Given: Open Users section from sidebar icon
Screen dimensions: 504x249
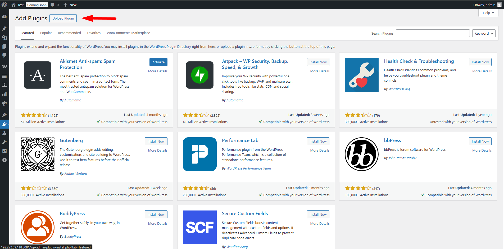Looking at the screenshot, I should click(x=4, y=133).
